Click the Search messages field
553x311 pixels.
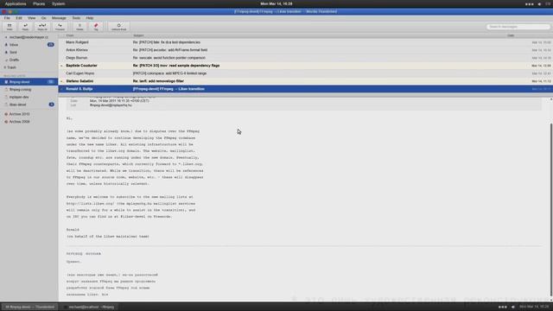[x=518, y=27]
